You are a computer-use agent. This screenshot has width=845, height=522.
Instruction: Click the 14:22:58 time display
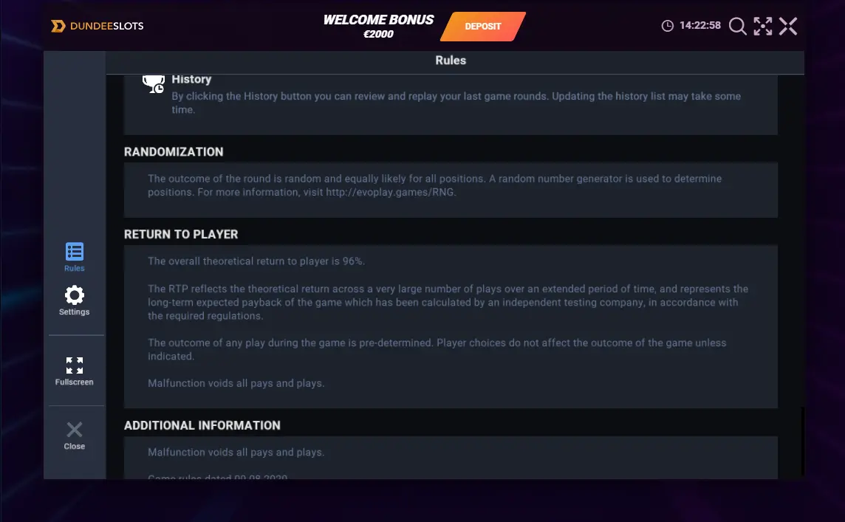tap(700, 25)
